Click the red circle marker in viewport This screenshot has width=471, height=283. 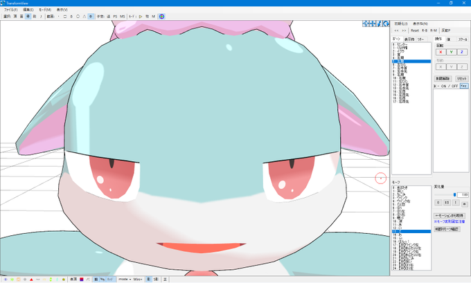tap(380, 179)
